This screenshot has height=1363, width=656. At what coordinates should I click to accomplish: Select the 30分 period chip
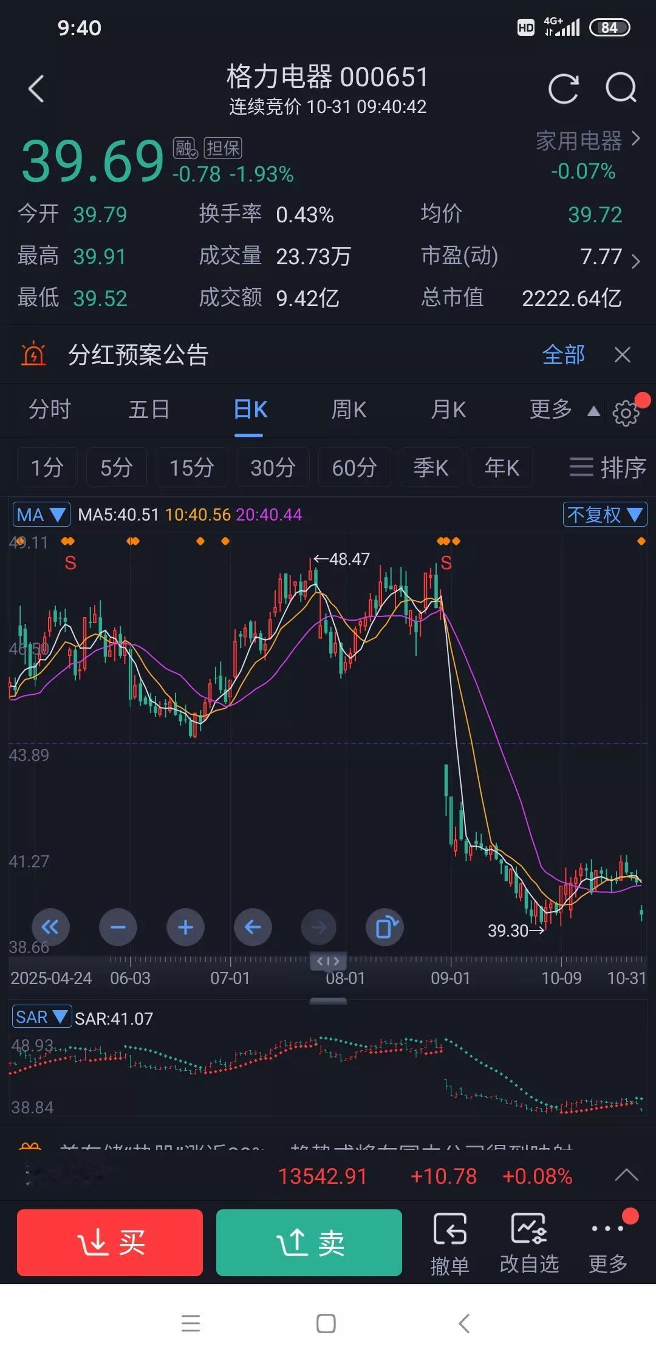pyautogui.click(x=273, y=467)
